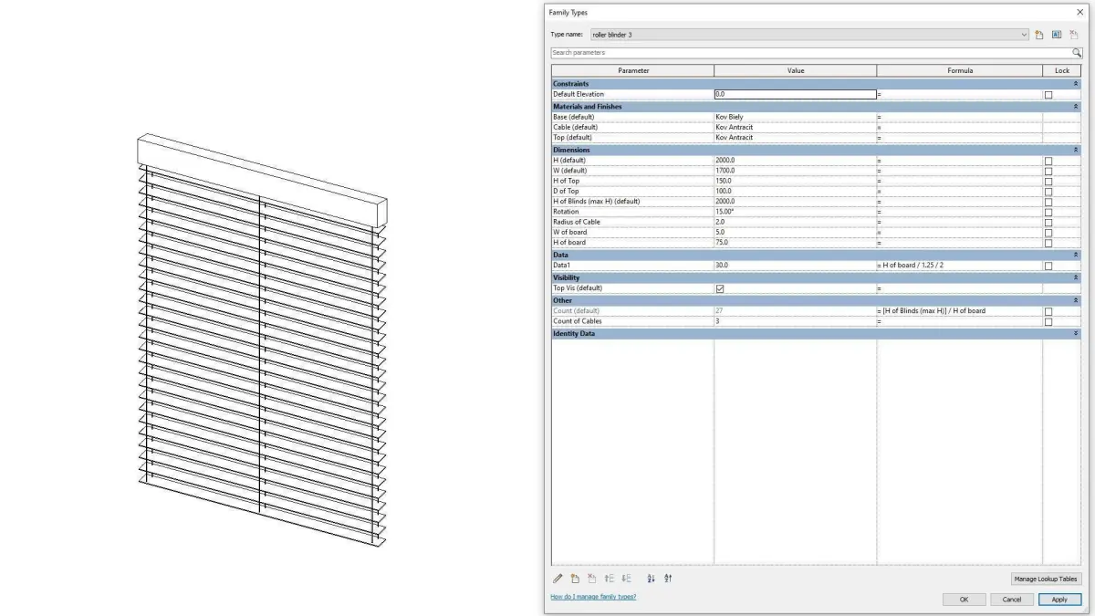
Task: Click the search magnifier icon
Action: point(1077,53)
